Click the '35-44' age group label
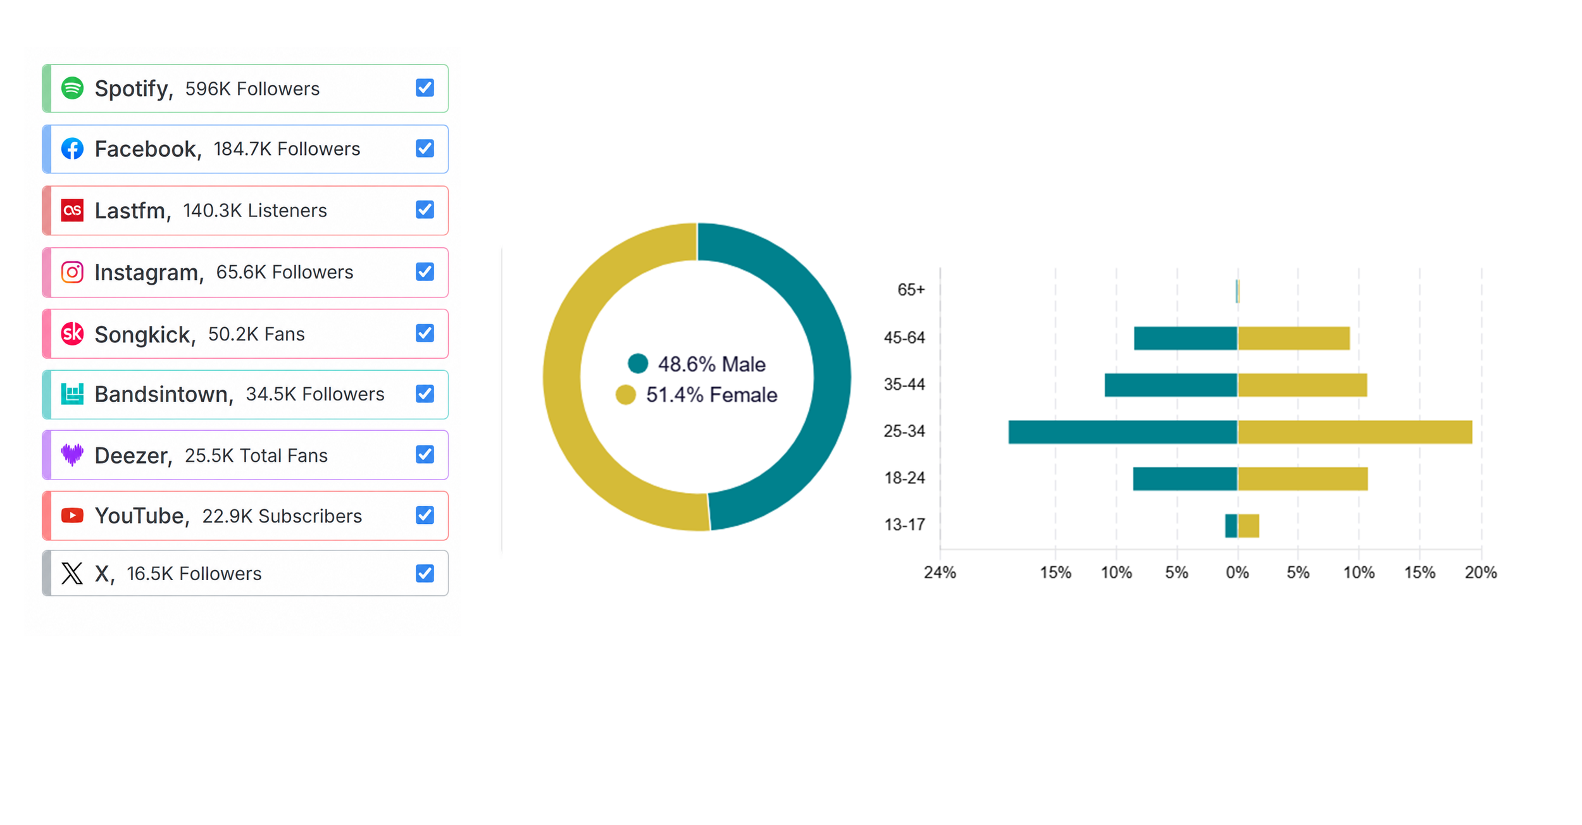 pyautogui.click(x=904, y=385)
